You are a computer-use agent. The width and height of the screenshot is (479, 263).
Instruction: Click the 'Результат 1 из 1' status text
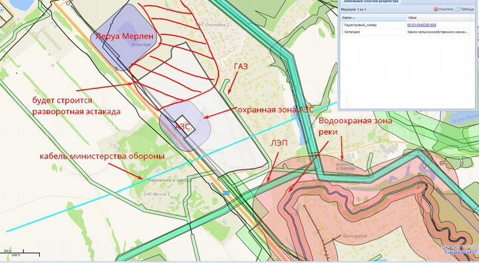coord(353,9)
